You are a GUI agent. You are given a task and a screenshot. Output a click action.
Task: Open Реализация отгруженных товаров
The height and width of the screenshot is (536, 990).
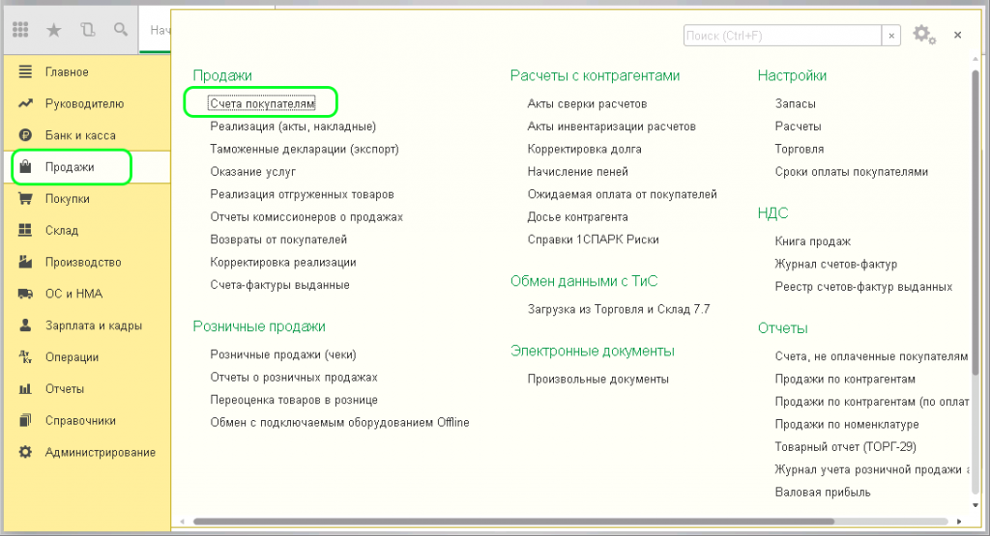[x=302, y=194]
